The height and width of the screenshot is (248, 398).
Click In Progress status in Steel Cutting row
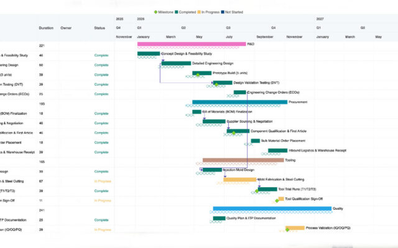coord(103,181)
